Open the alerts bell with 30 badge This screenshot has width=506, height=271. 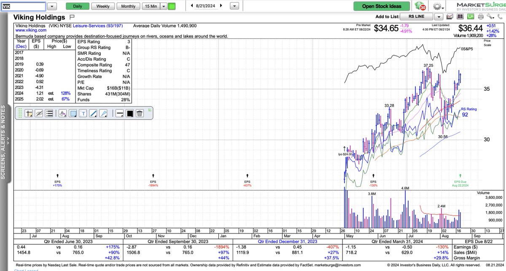coord(420,6)
